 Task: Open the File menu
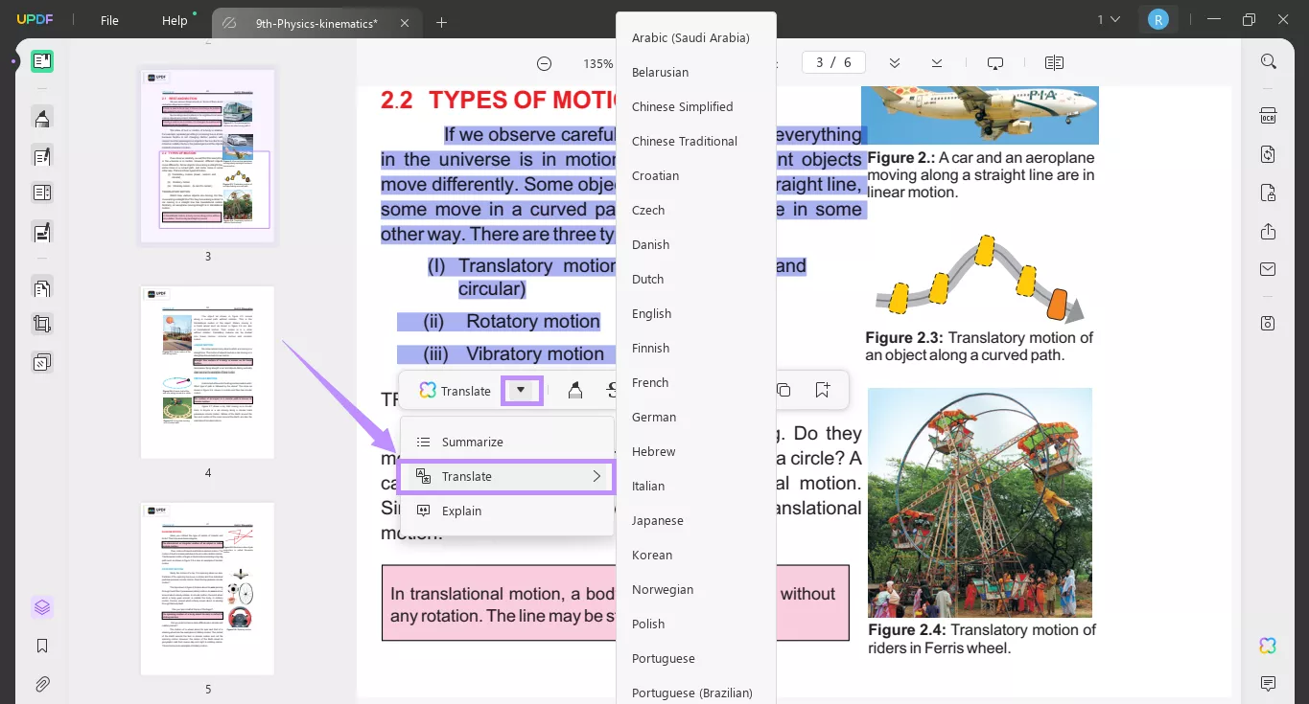click(109, 19)
